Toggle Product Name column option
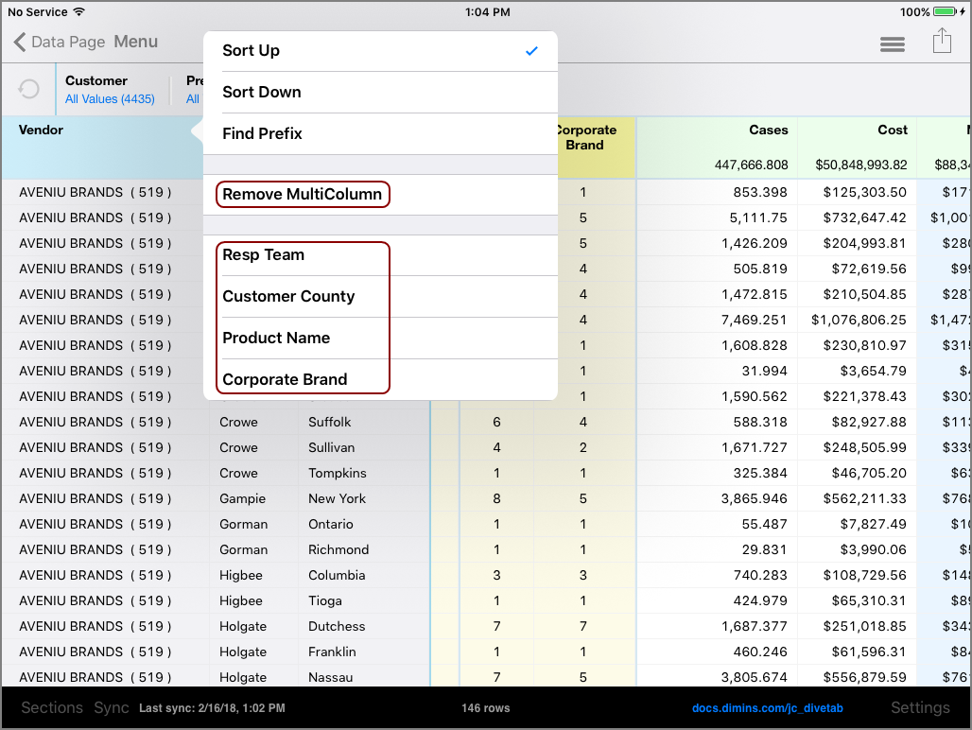This screenshot has height=730, width=972. click(x=303, y=339)
